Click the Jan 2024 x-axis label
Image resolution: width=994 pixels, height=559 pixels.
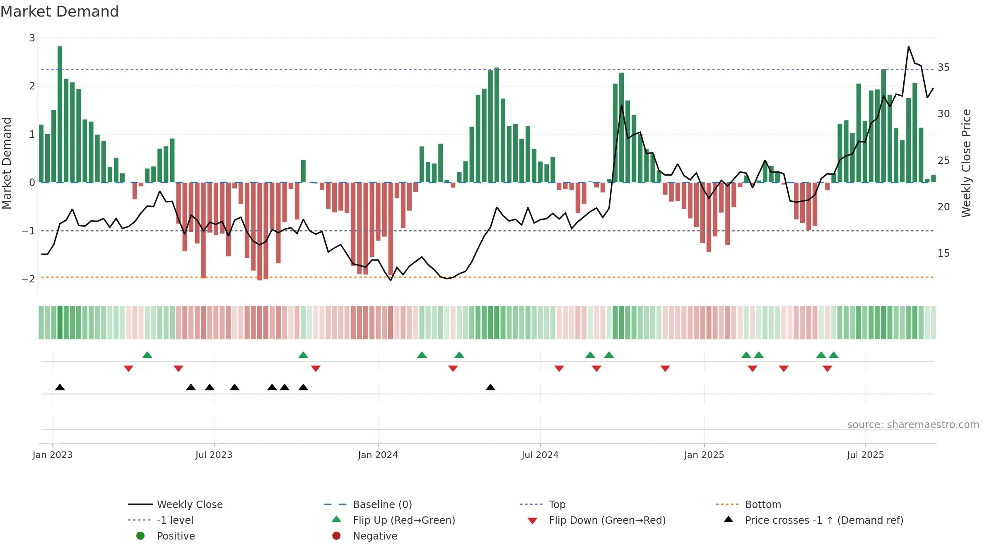(378, 455)
